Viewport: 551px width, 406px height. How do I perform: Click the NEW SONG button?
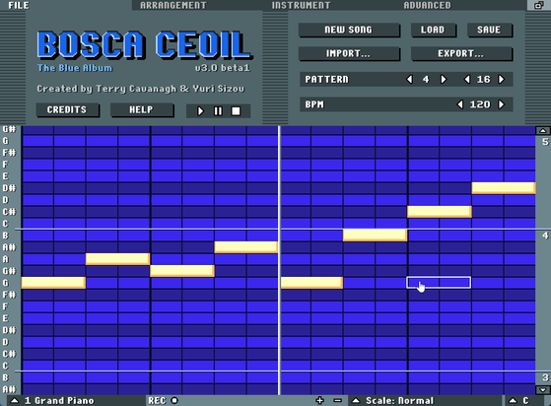coord(349,30)
